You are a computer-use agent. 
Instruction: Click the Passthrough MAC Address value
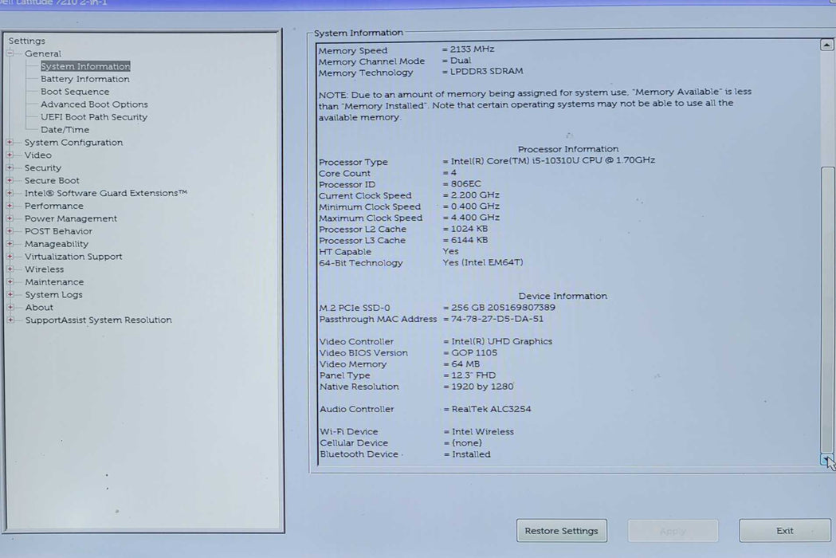[497, 319]
